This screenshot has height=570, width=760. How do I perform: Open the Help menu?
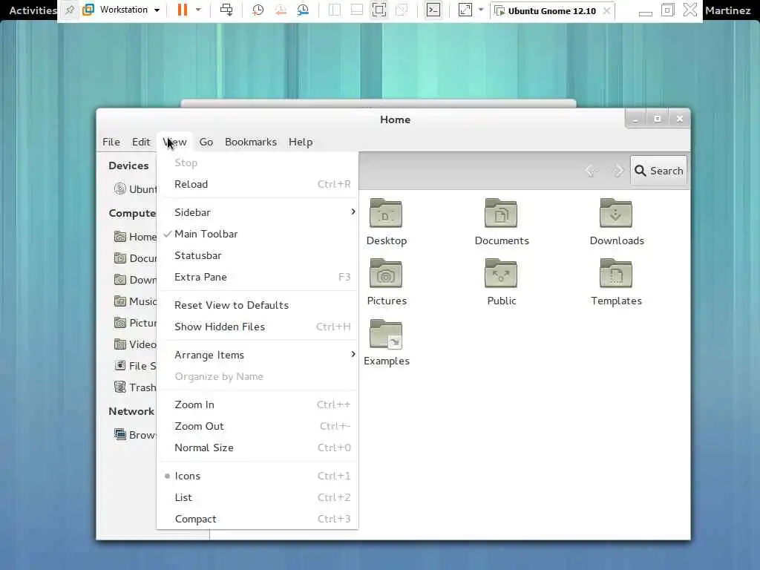coord(301,142)
